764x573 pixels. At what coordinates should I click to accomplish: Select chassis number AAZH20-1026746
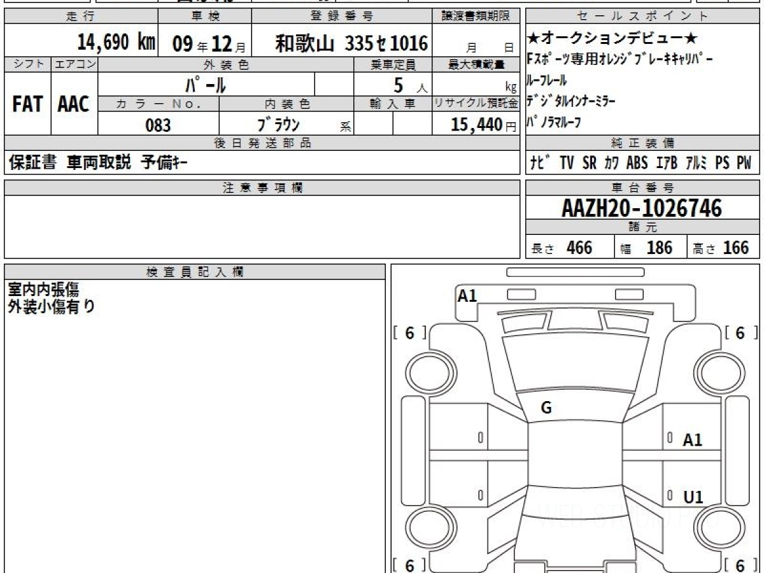(x=642, y=208)
